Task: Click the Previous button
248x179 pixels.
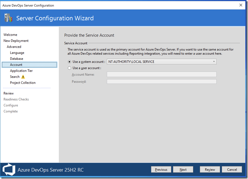Action: (x=161, y=170)
